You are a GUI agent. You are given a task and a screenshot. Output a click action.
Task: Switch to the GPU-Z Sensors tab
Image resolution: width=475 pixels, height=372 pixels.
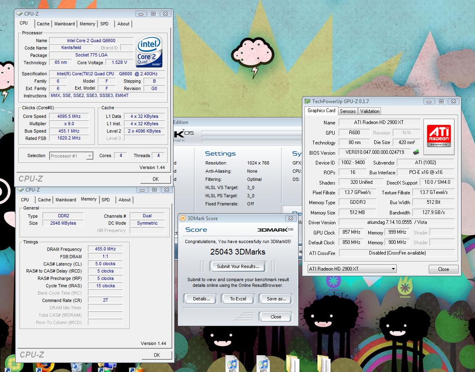[348, 111]
